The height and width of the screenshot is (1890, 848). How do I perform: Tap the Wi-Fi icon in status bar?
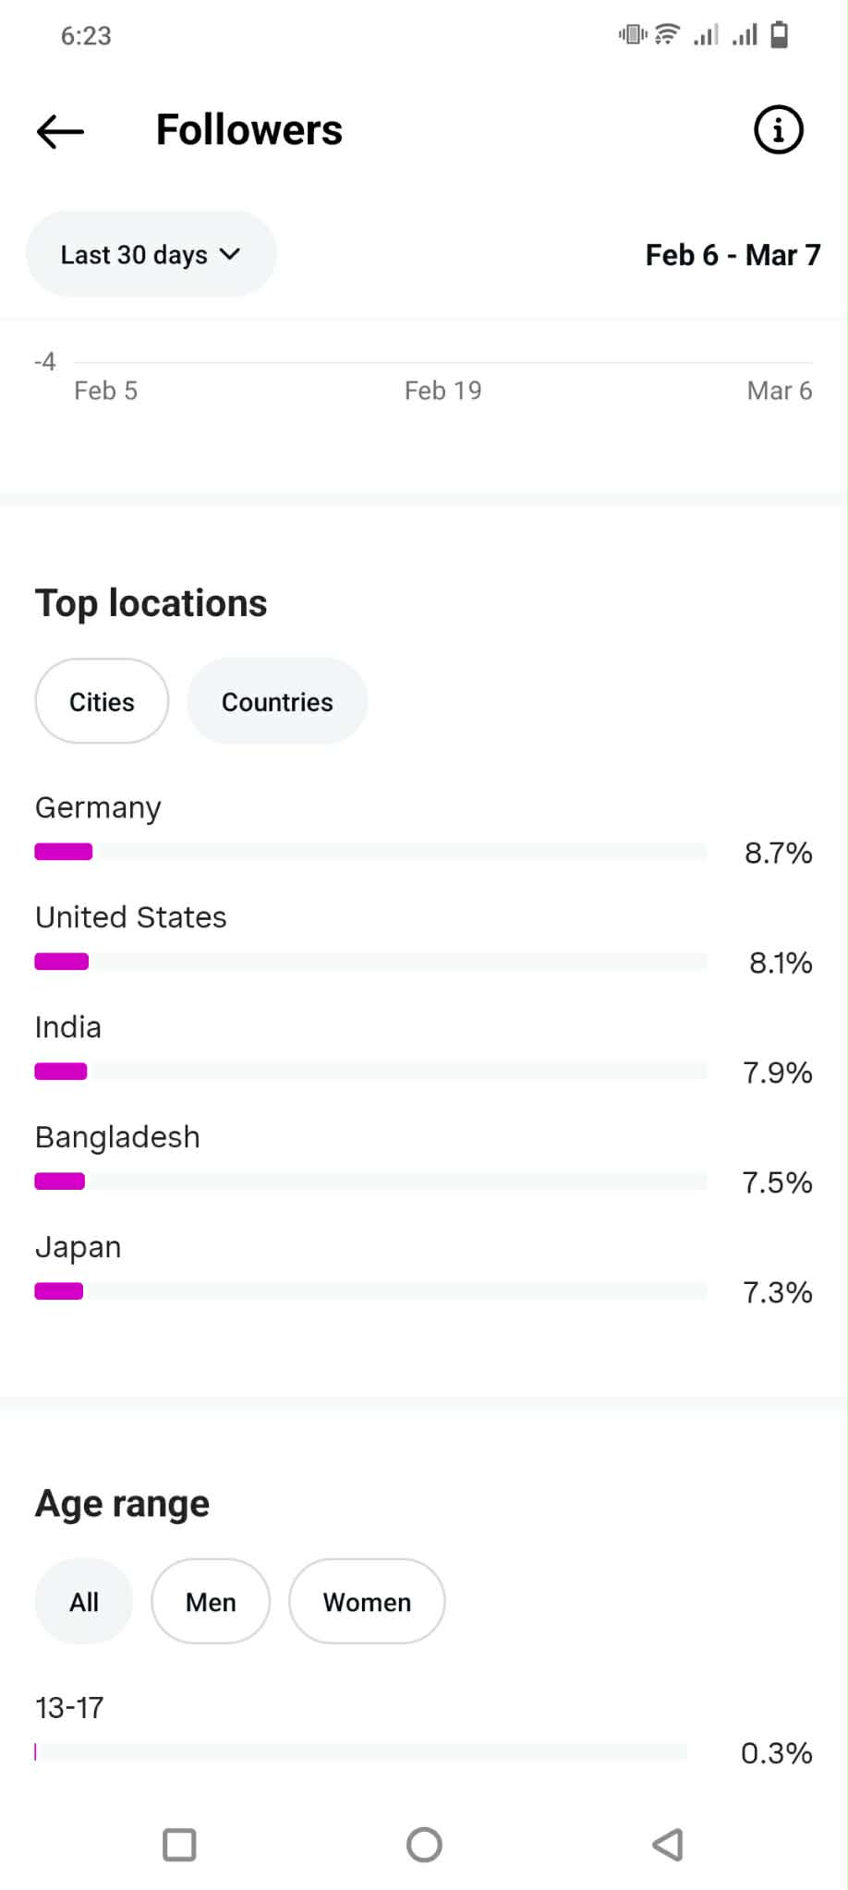667,35
